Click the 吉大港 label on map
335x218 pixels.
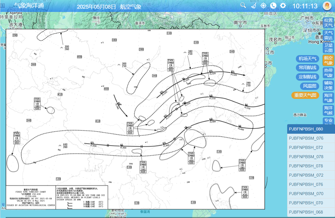pyautogui.click(x=16, y=25)
